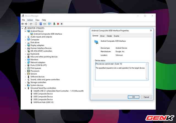Open the File menu
176x123 pixels.
pyautogui.click(x=23, y=20)
